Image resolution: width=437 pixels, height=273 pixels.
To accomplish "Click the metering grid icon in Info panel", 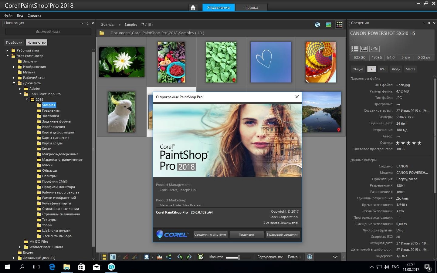I will click(x=354, y=49).
